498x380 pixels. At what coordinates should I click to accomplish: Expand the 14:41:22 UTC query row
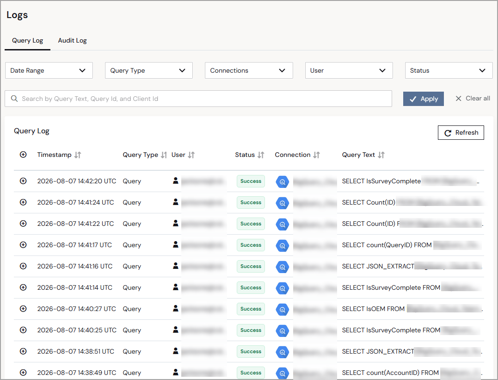(x=23, y=224)
